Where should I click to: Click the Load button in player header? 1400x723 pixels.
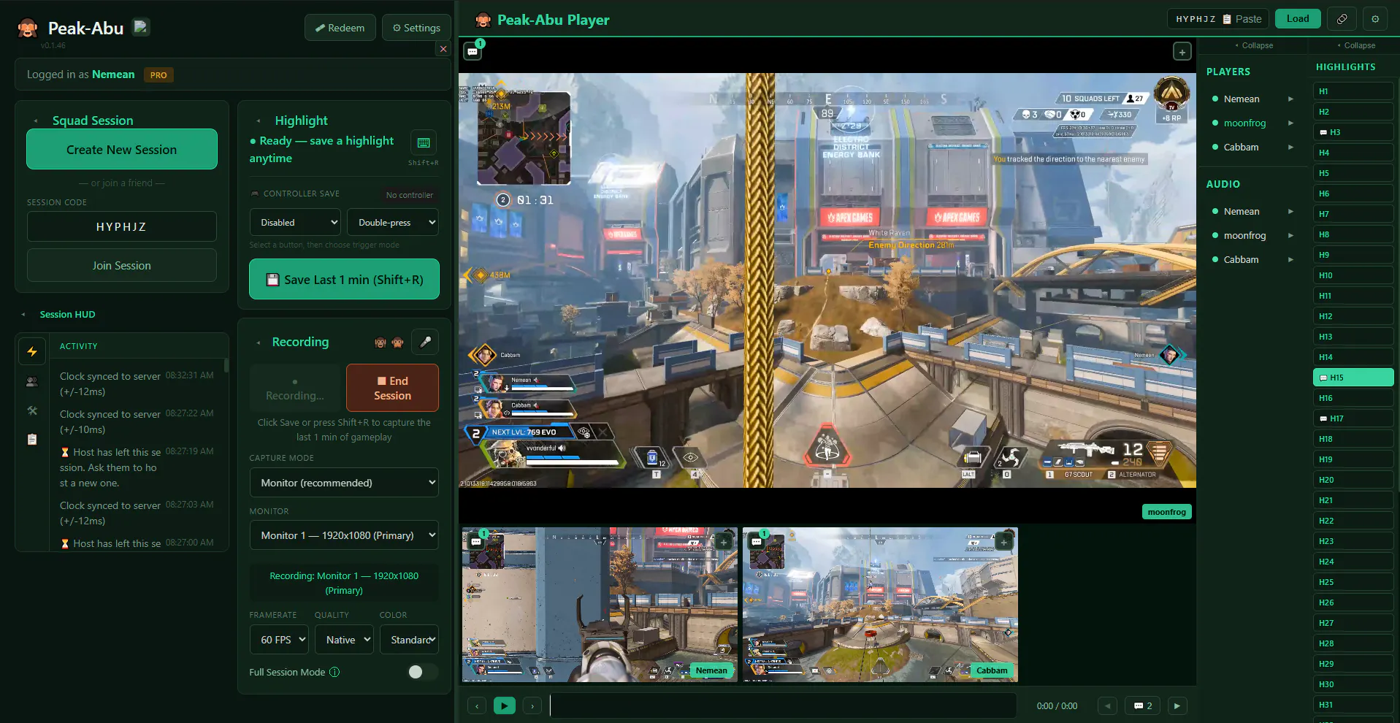pyautogui.click(x=1298, y=19)
